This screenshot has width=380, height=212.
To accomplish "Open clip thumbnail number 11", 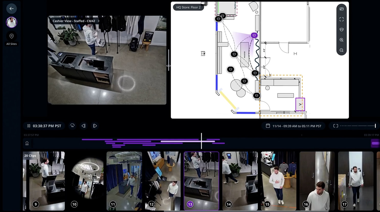I will coord(124,181).
